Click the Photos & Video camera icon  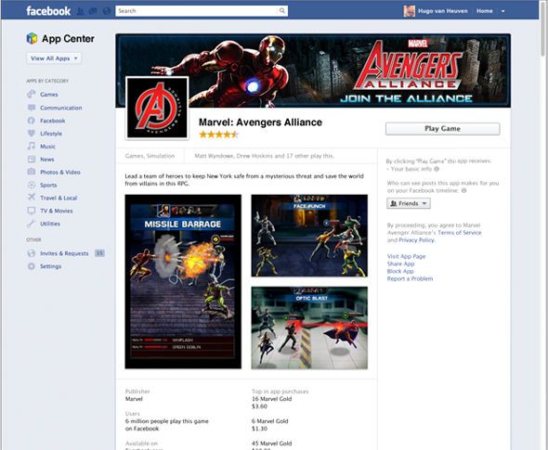tap(32, 172)
